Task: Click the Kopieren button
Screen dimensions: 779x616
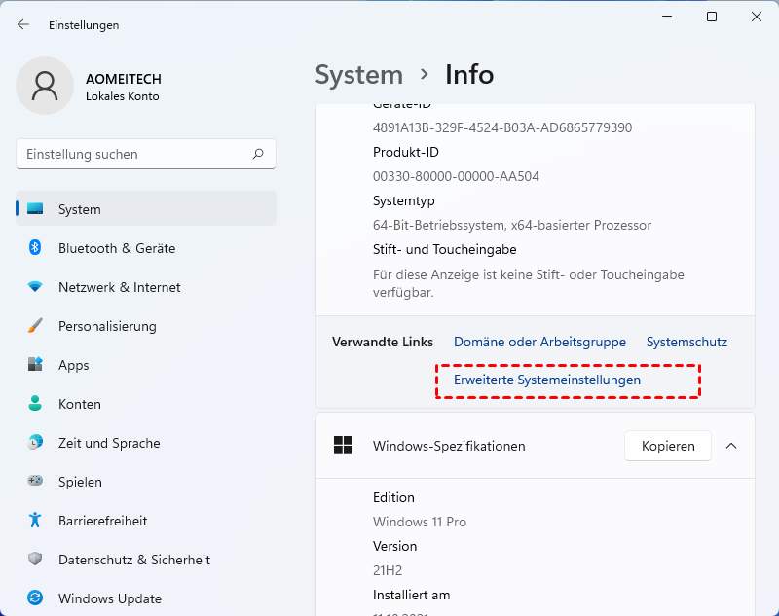Action: tap(668, 446)
